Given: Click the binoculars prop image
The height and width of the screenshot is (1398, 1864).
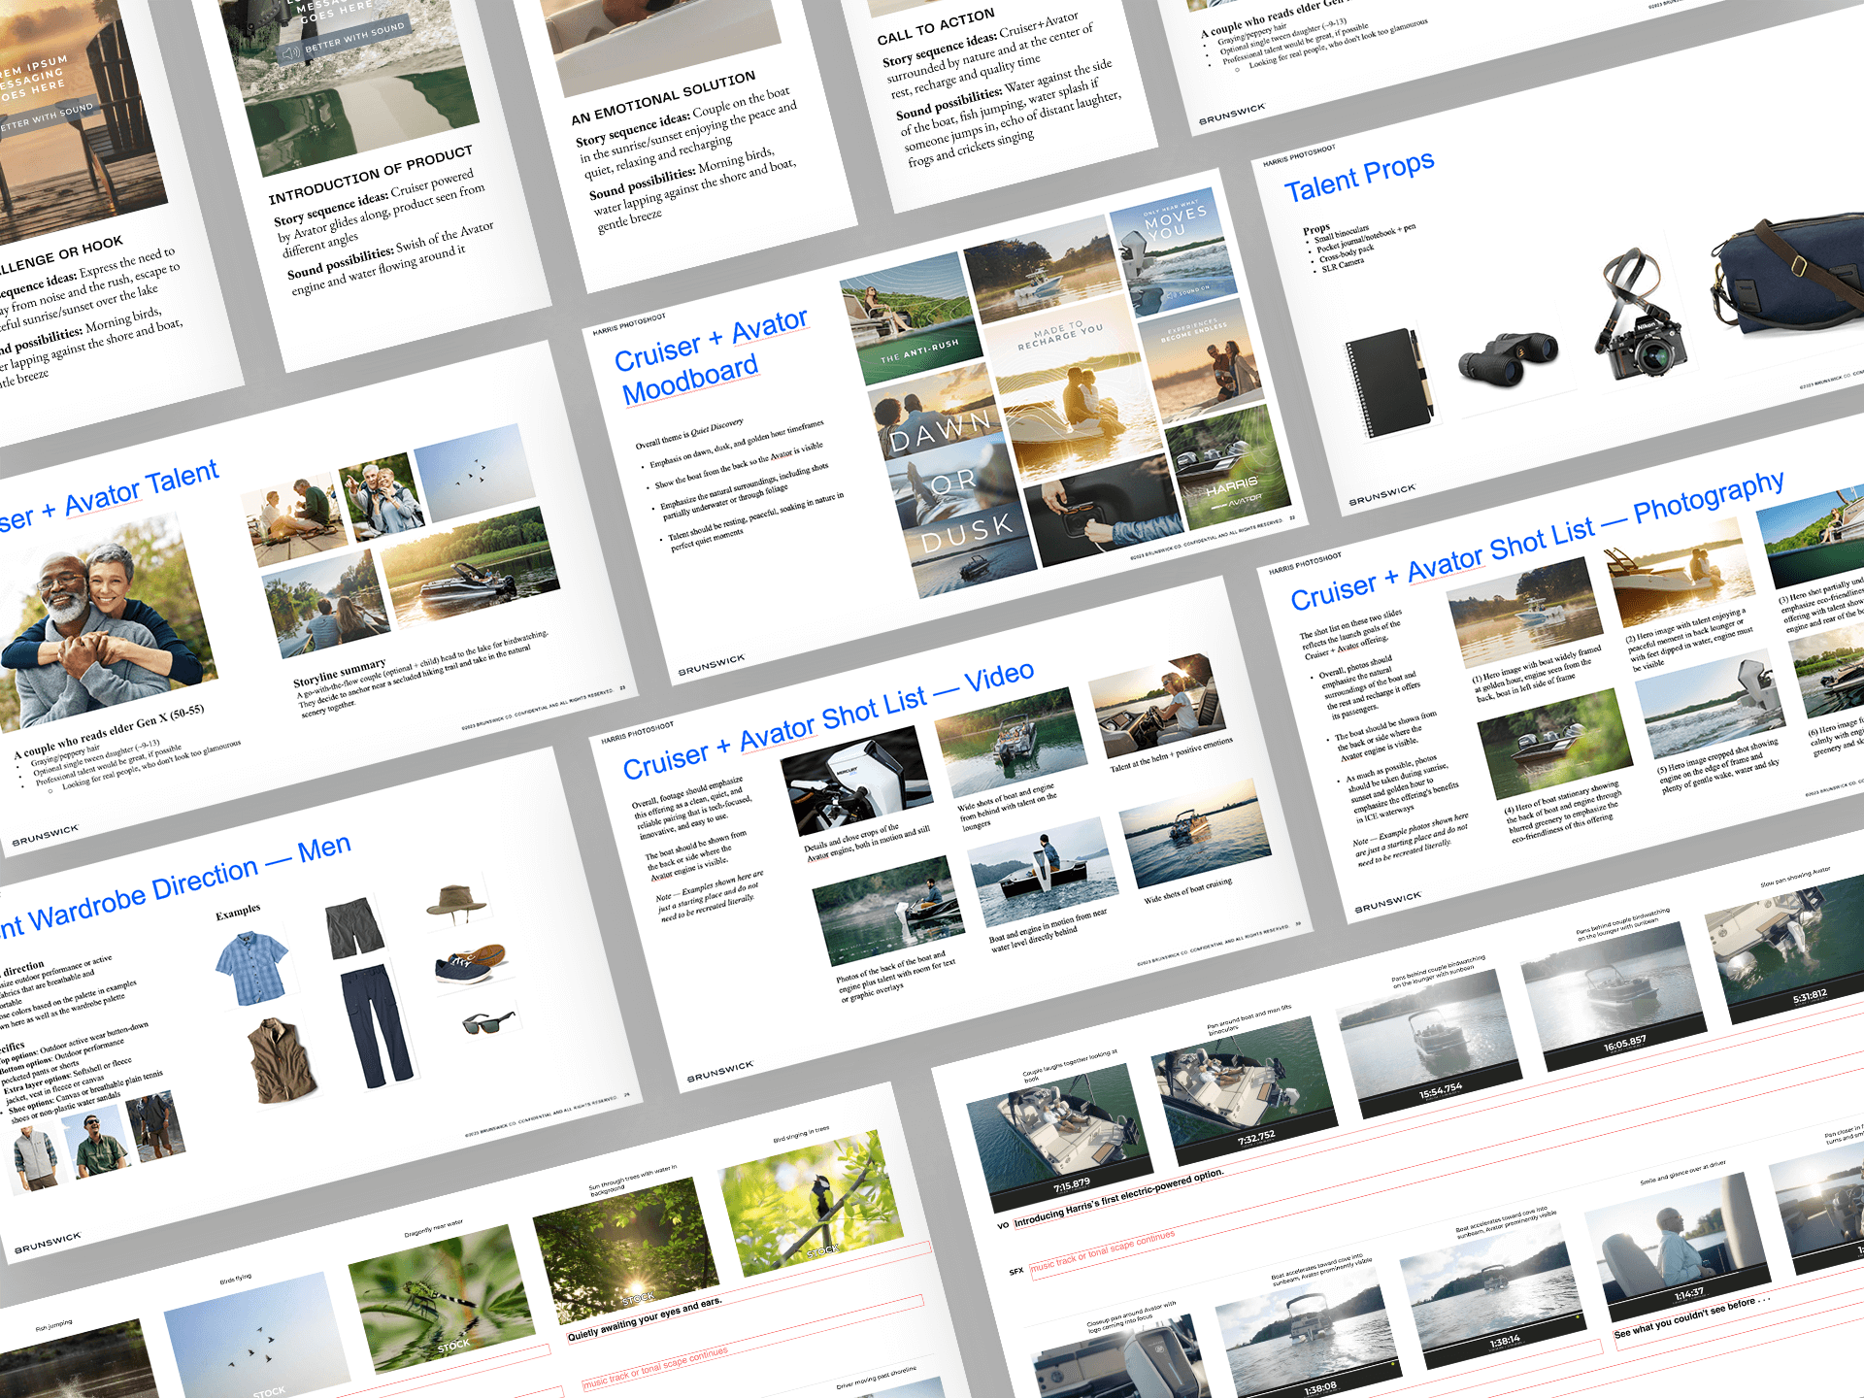Looking at the screenshot, I should tap(1508, 360).
